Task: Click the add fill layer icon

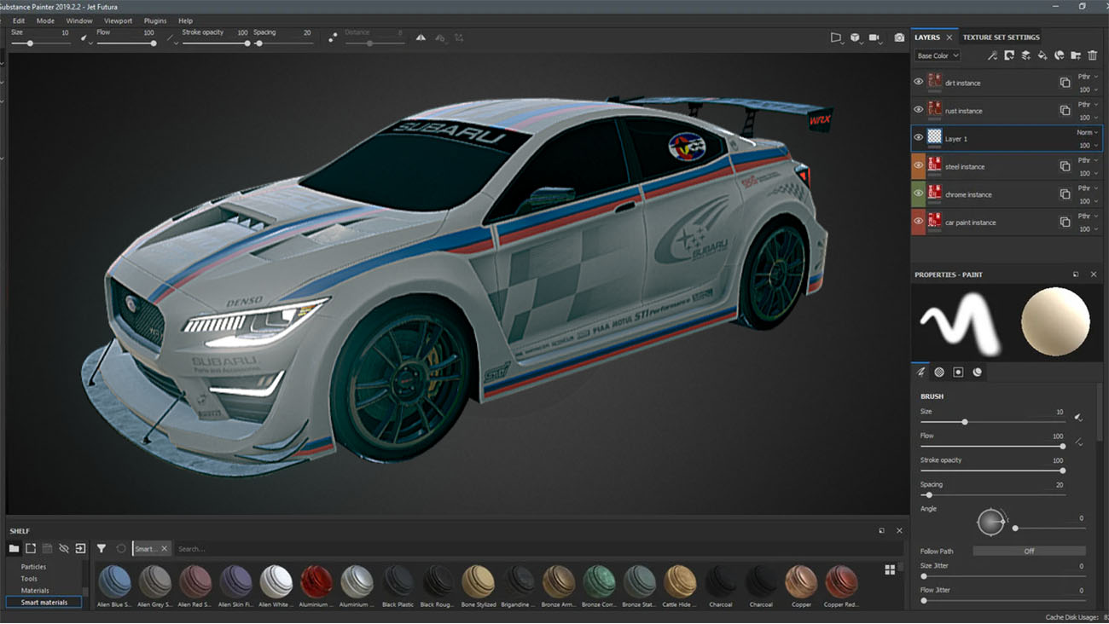Action: pyautogui.click(x=1042, y=55)
